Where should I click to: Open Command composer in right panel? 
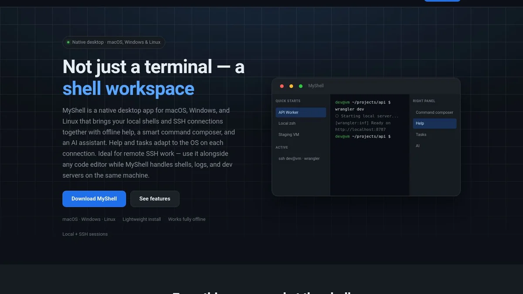435,112
